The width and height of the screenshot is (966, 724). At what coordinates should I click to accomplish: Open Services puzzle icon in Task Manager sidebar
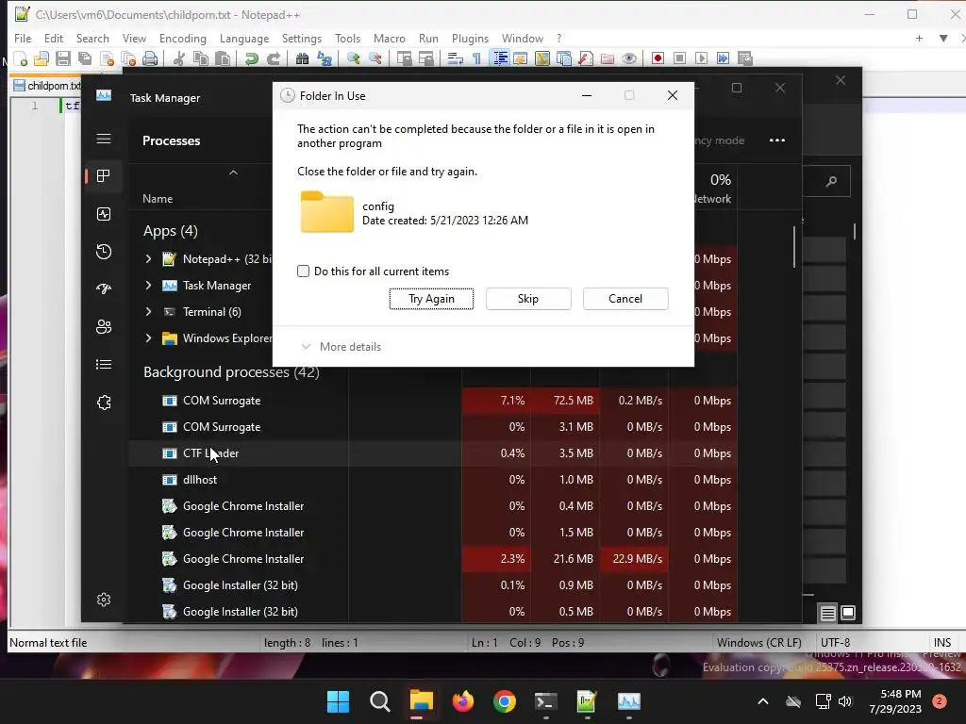pyautogui.click(x=104, y=403)
